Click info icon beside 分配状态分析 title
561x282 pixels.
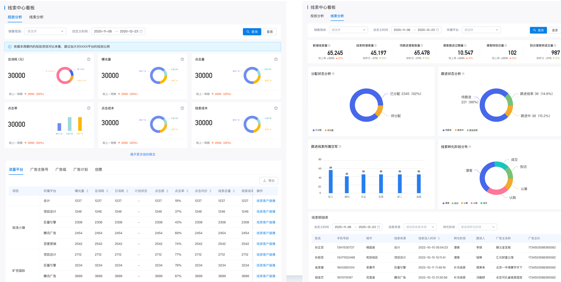[333, 74]
